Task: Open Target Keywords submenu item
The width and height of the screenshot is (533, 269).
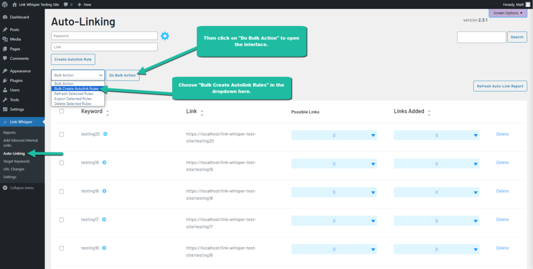Action: pos(16,161)
